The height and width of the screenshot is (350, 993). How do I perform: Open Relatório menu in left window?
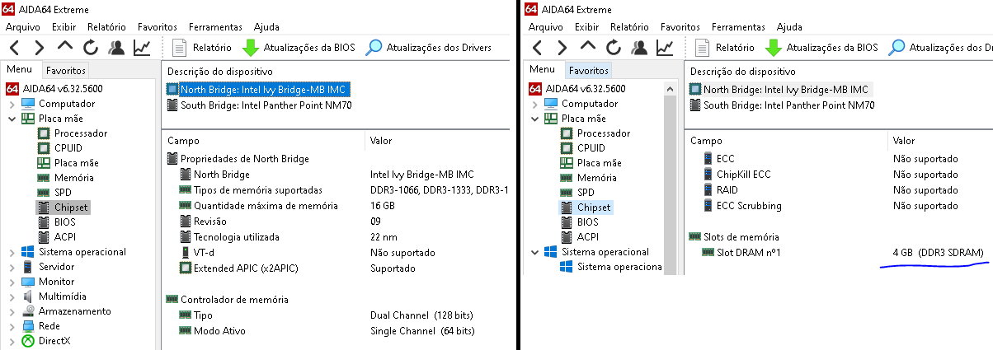click(107, 27)
